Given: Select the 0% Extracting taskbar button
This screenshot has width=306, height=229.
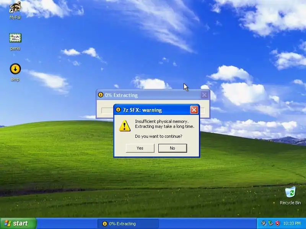Looking at the screenshot, I should 128,224.
